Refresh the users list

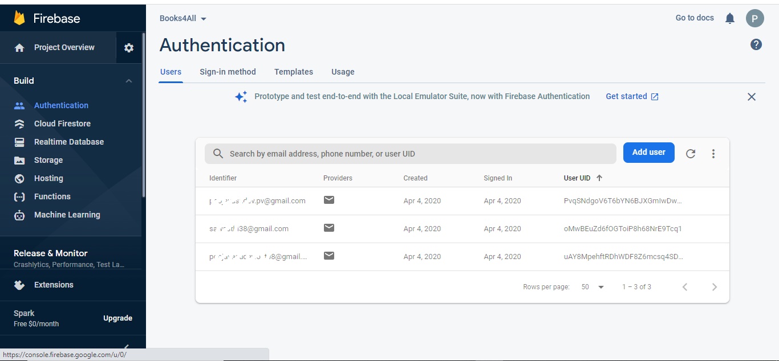pos(691,154)
